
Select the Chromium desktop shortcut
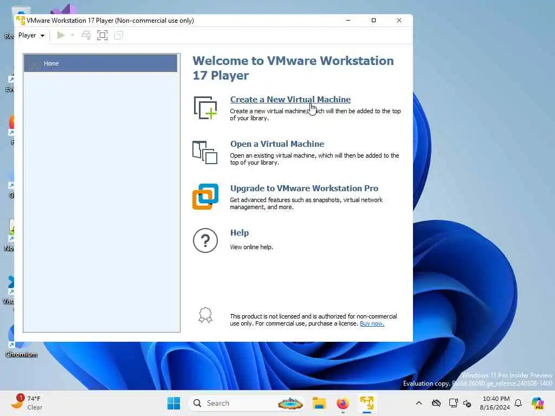tap(21, 341)
